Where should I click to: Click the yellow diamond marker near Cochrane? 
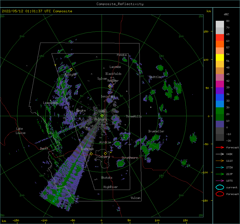tap(91, 154)
